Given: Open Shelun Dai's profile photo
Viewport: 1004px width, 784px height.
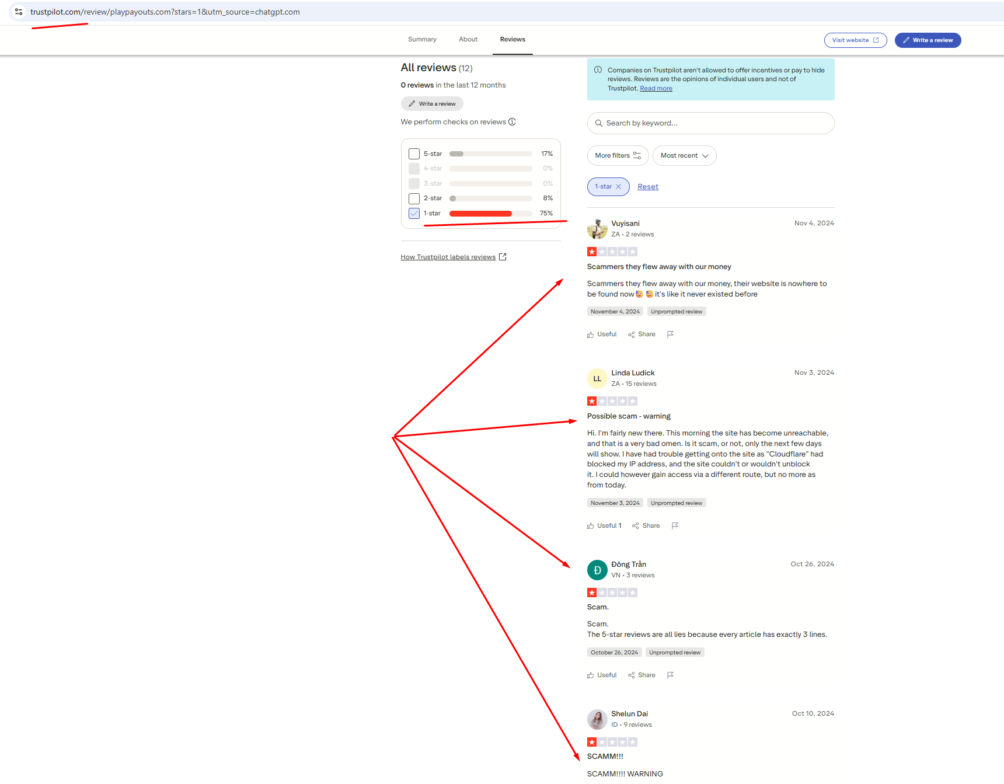Looking at the screenshot, I should (x=597, y=719).
